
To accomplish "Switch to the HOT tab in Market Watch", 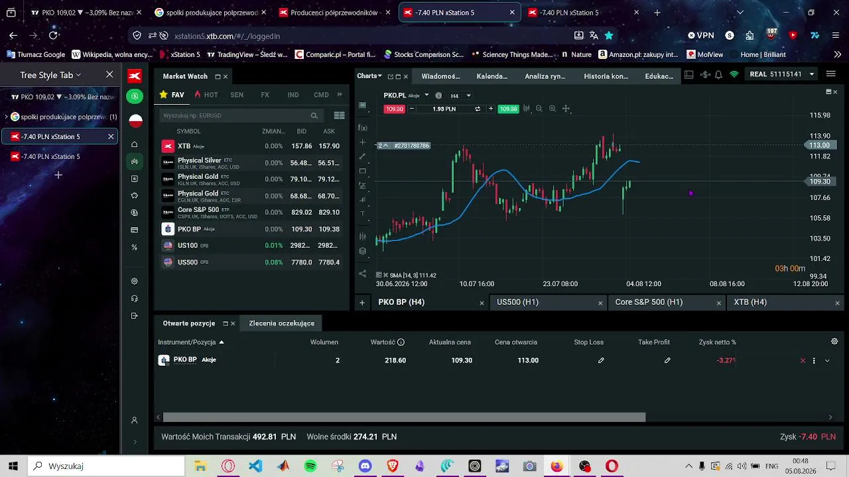I will click(206, 95).
